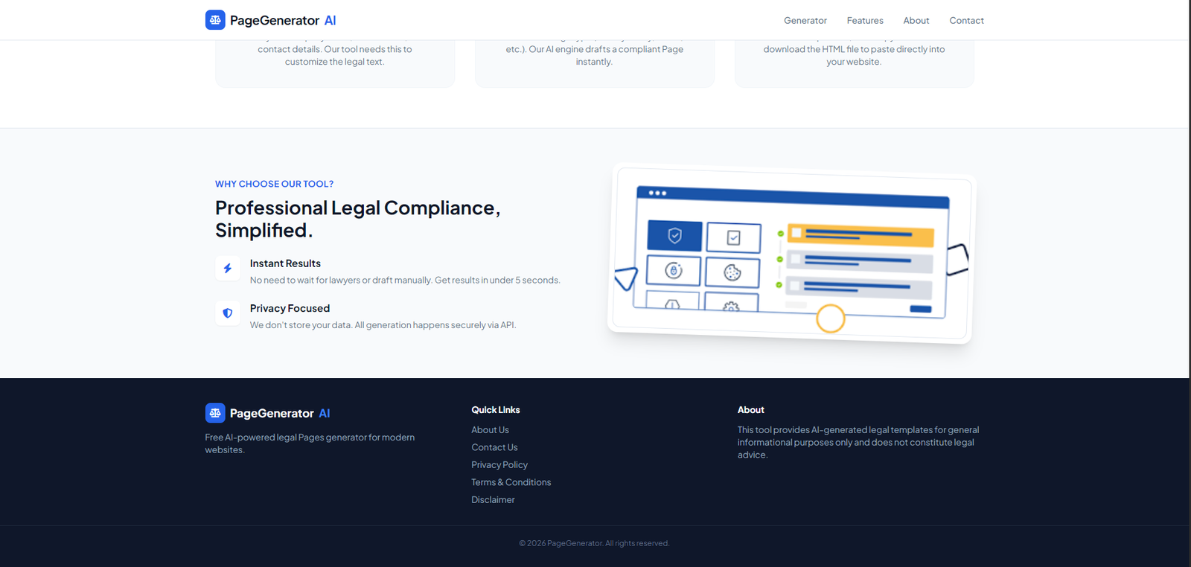Click the checkbox tile in the illustration
The image size is (1191, 567).
733,238
